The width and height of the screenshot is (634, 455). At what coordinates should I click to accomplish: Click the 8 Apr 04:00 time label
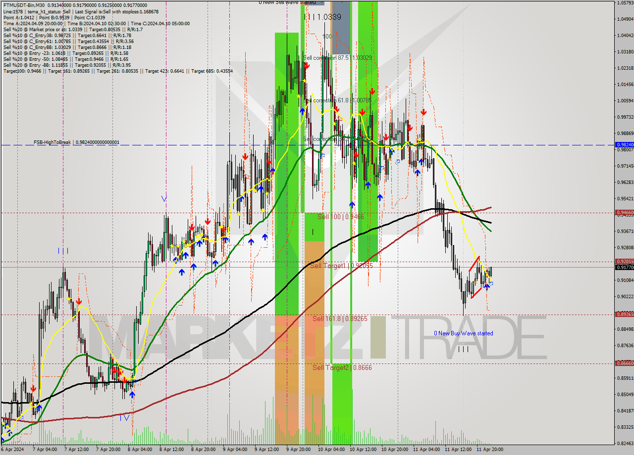coord(140,450)
